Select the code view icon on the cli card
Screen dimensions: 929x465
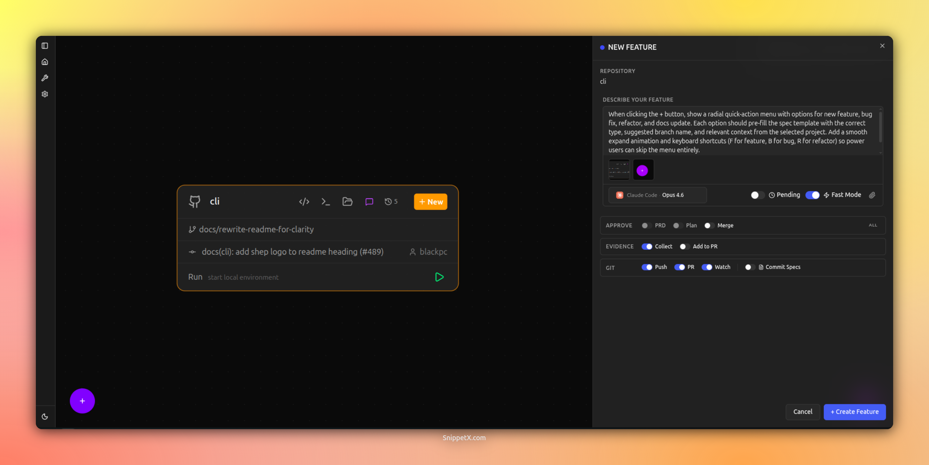pyautogui.click(x=304, y=202)
